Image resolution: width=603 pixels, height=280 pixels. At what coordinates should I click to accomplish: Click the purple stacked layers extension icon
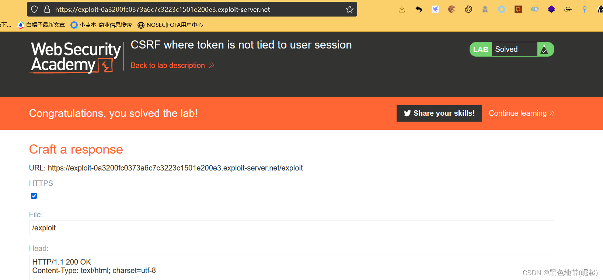[551, 9]
